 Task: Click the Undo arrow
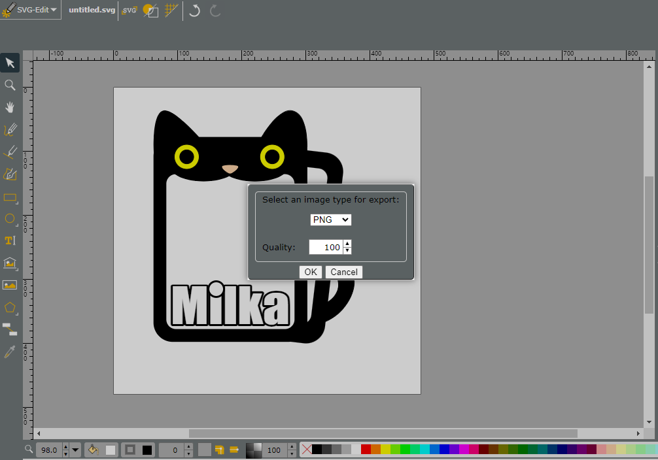click(194, 10)
